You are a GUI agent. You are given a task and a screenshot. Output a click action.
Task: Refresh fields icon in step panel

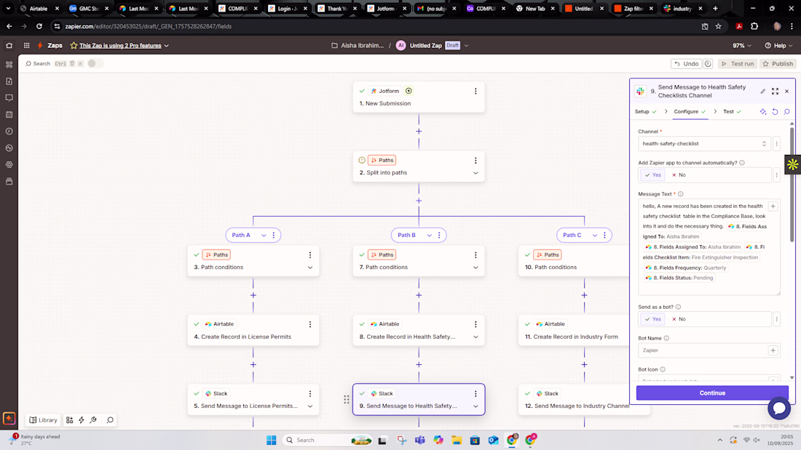click(x=775, y=112)
